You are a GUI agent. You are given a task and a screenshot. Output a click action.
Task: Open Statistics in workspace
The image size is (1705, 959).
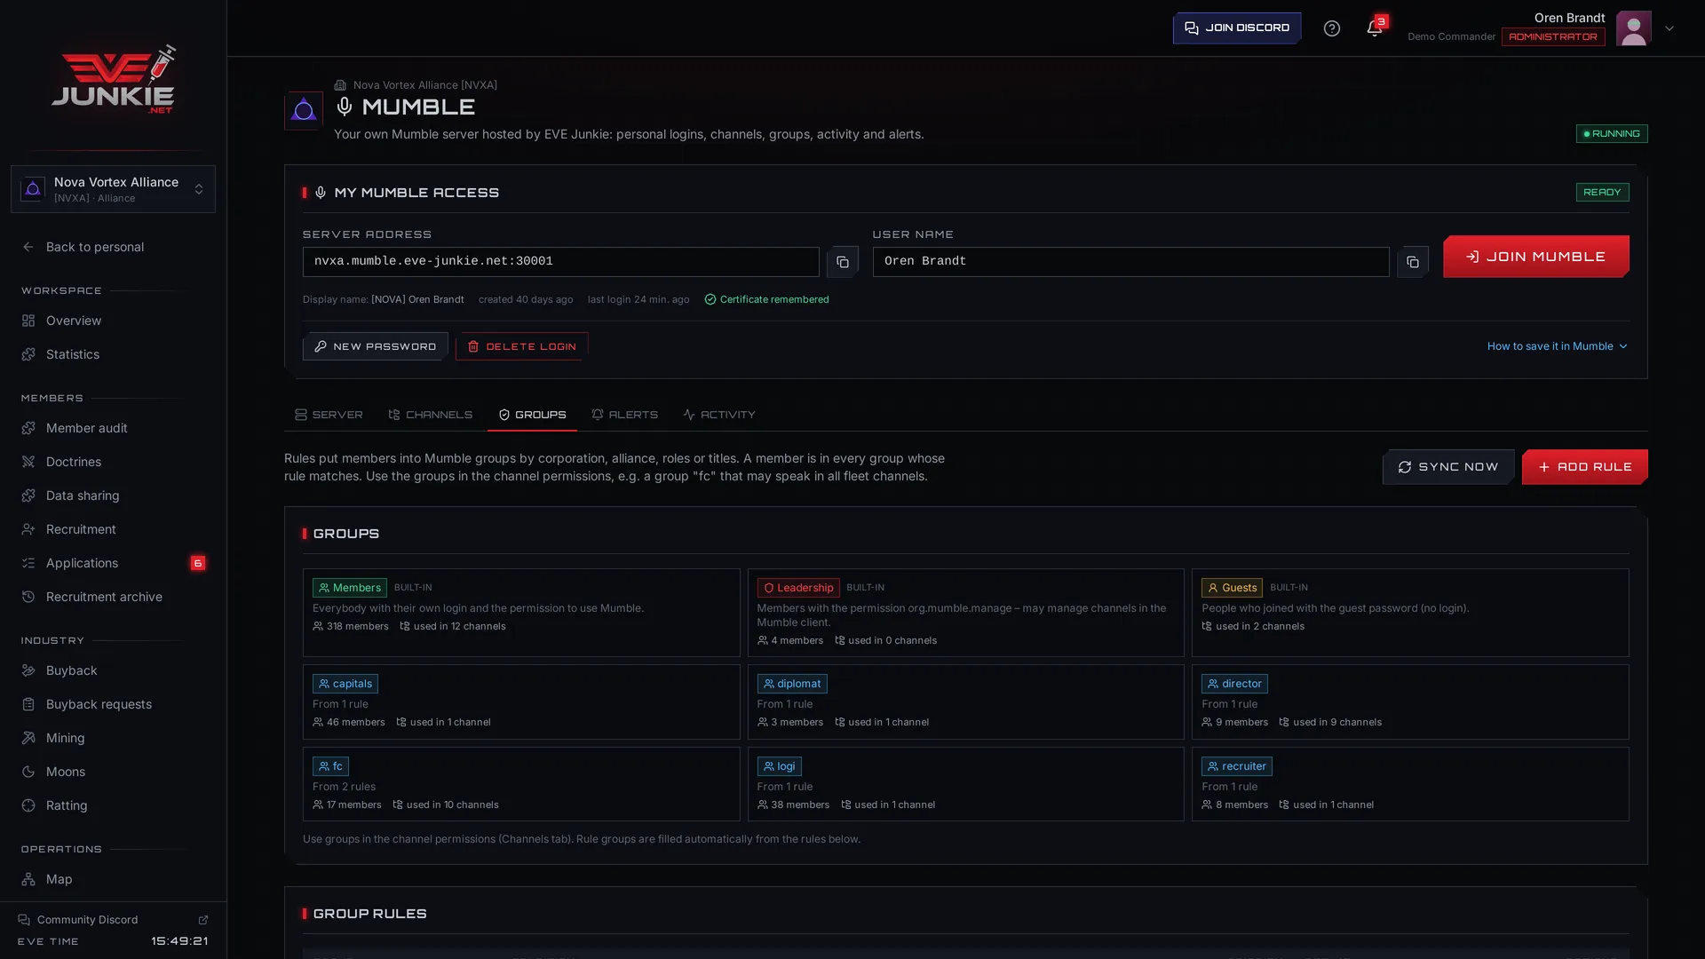113,354
